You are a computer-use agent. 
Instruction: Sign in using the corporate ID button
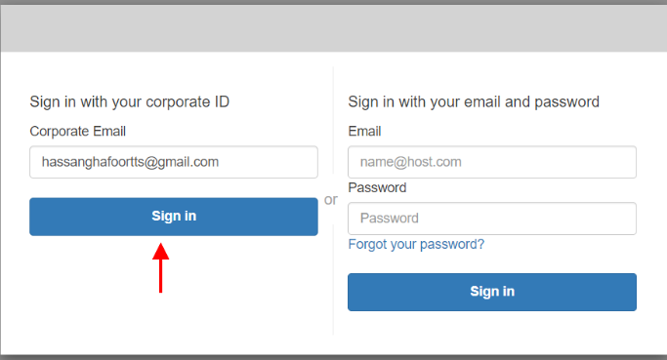tap(174, 217)
